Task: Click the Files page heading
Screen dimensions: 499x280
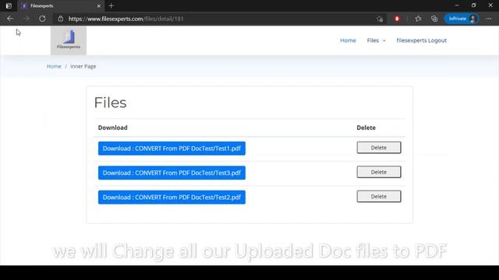Action: point(111,103)
